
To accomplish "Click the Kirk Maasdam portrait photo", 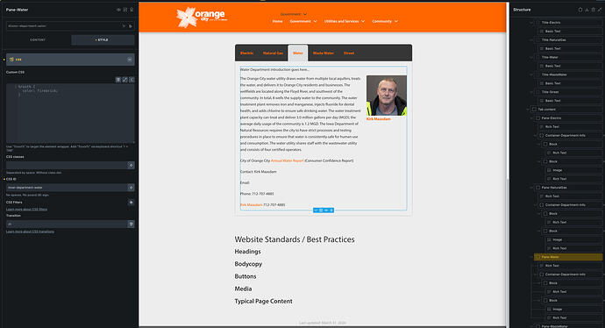I will [386, 96].
